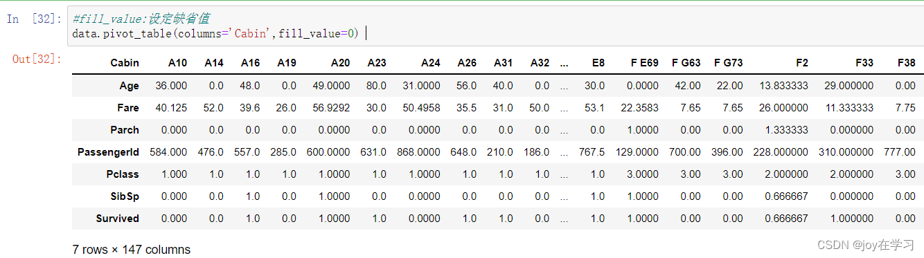Click the A32 column header
This screenshot has width=924, height=258.
540,63
